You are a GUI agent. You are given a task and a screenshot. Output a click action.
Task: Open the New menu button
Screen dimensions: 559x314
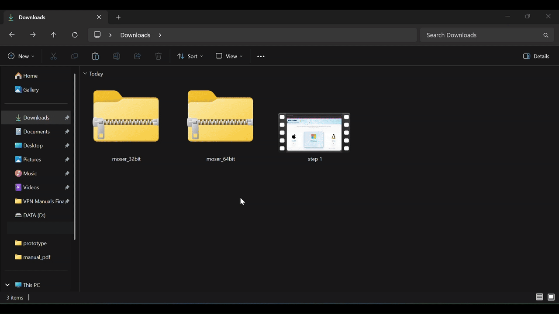click(x=21, y=56)
